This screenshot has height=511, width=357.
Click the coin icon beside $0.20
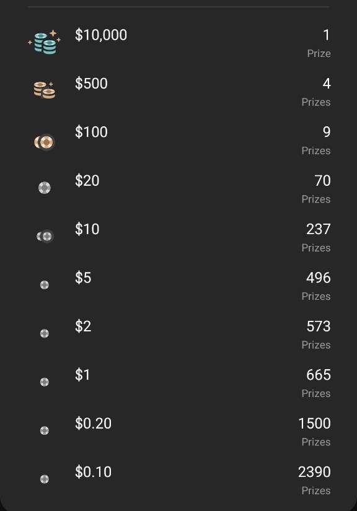point(44,430)
